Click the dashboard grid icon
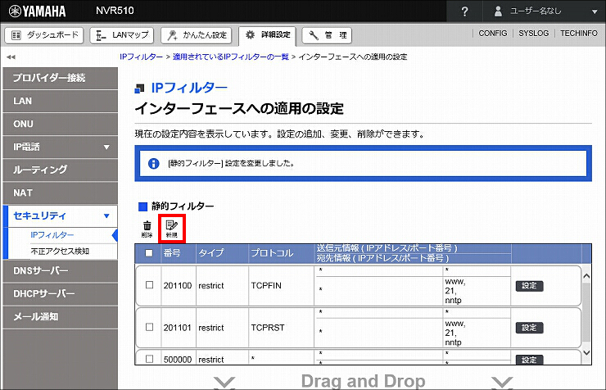Image resolution: width=606 pixels, height=390 pixels. coord(16,35)
